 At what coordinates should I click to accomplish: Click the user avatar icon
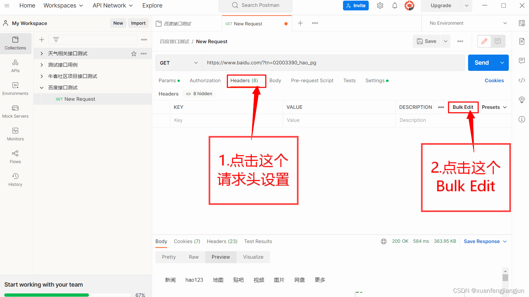coord(409,6)
